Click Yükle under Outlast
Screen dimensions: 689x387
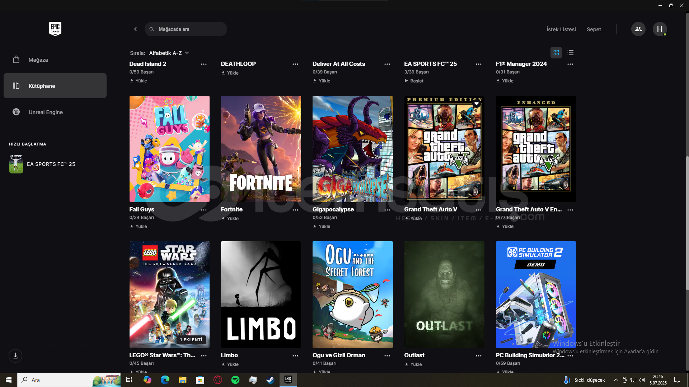pyautogui.click(x=413, y=364)
